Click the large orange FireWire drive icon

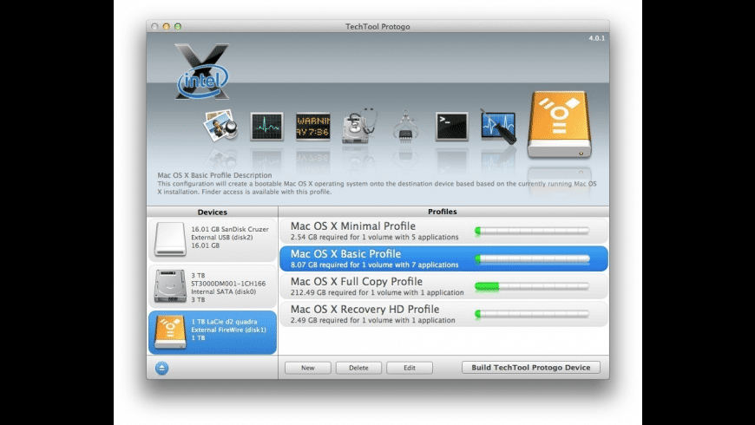(559, 124)
